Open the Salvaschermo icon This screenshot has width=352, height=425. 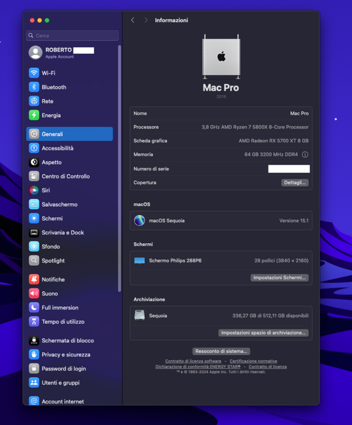tap(34, 205)
